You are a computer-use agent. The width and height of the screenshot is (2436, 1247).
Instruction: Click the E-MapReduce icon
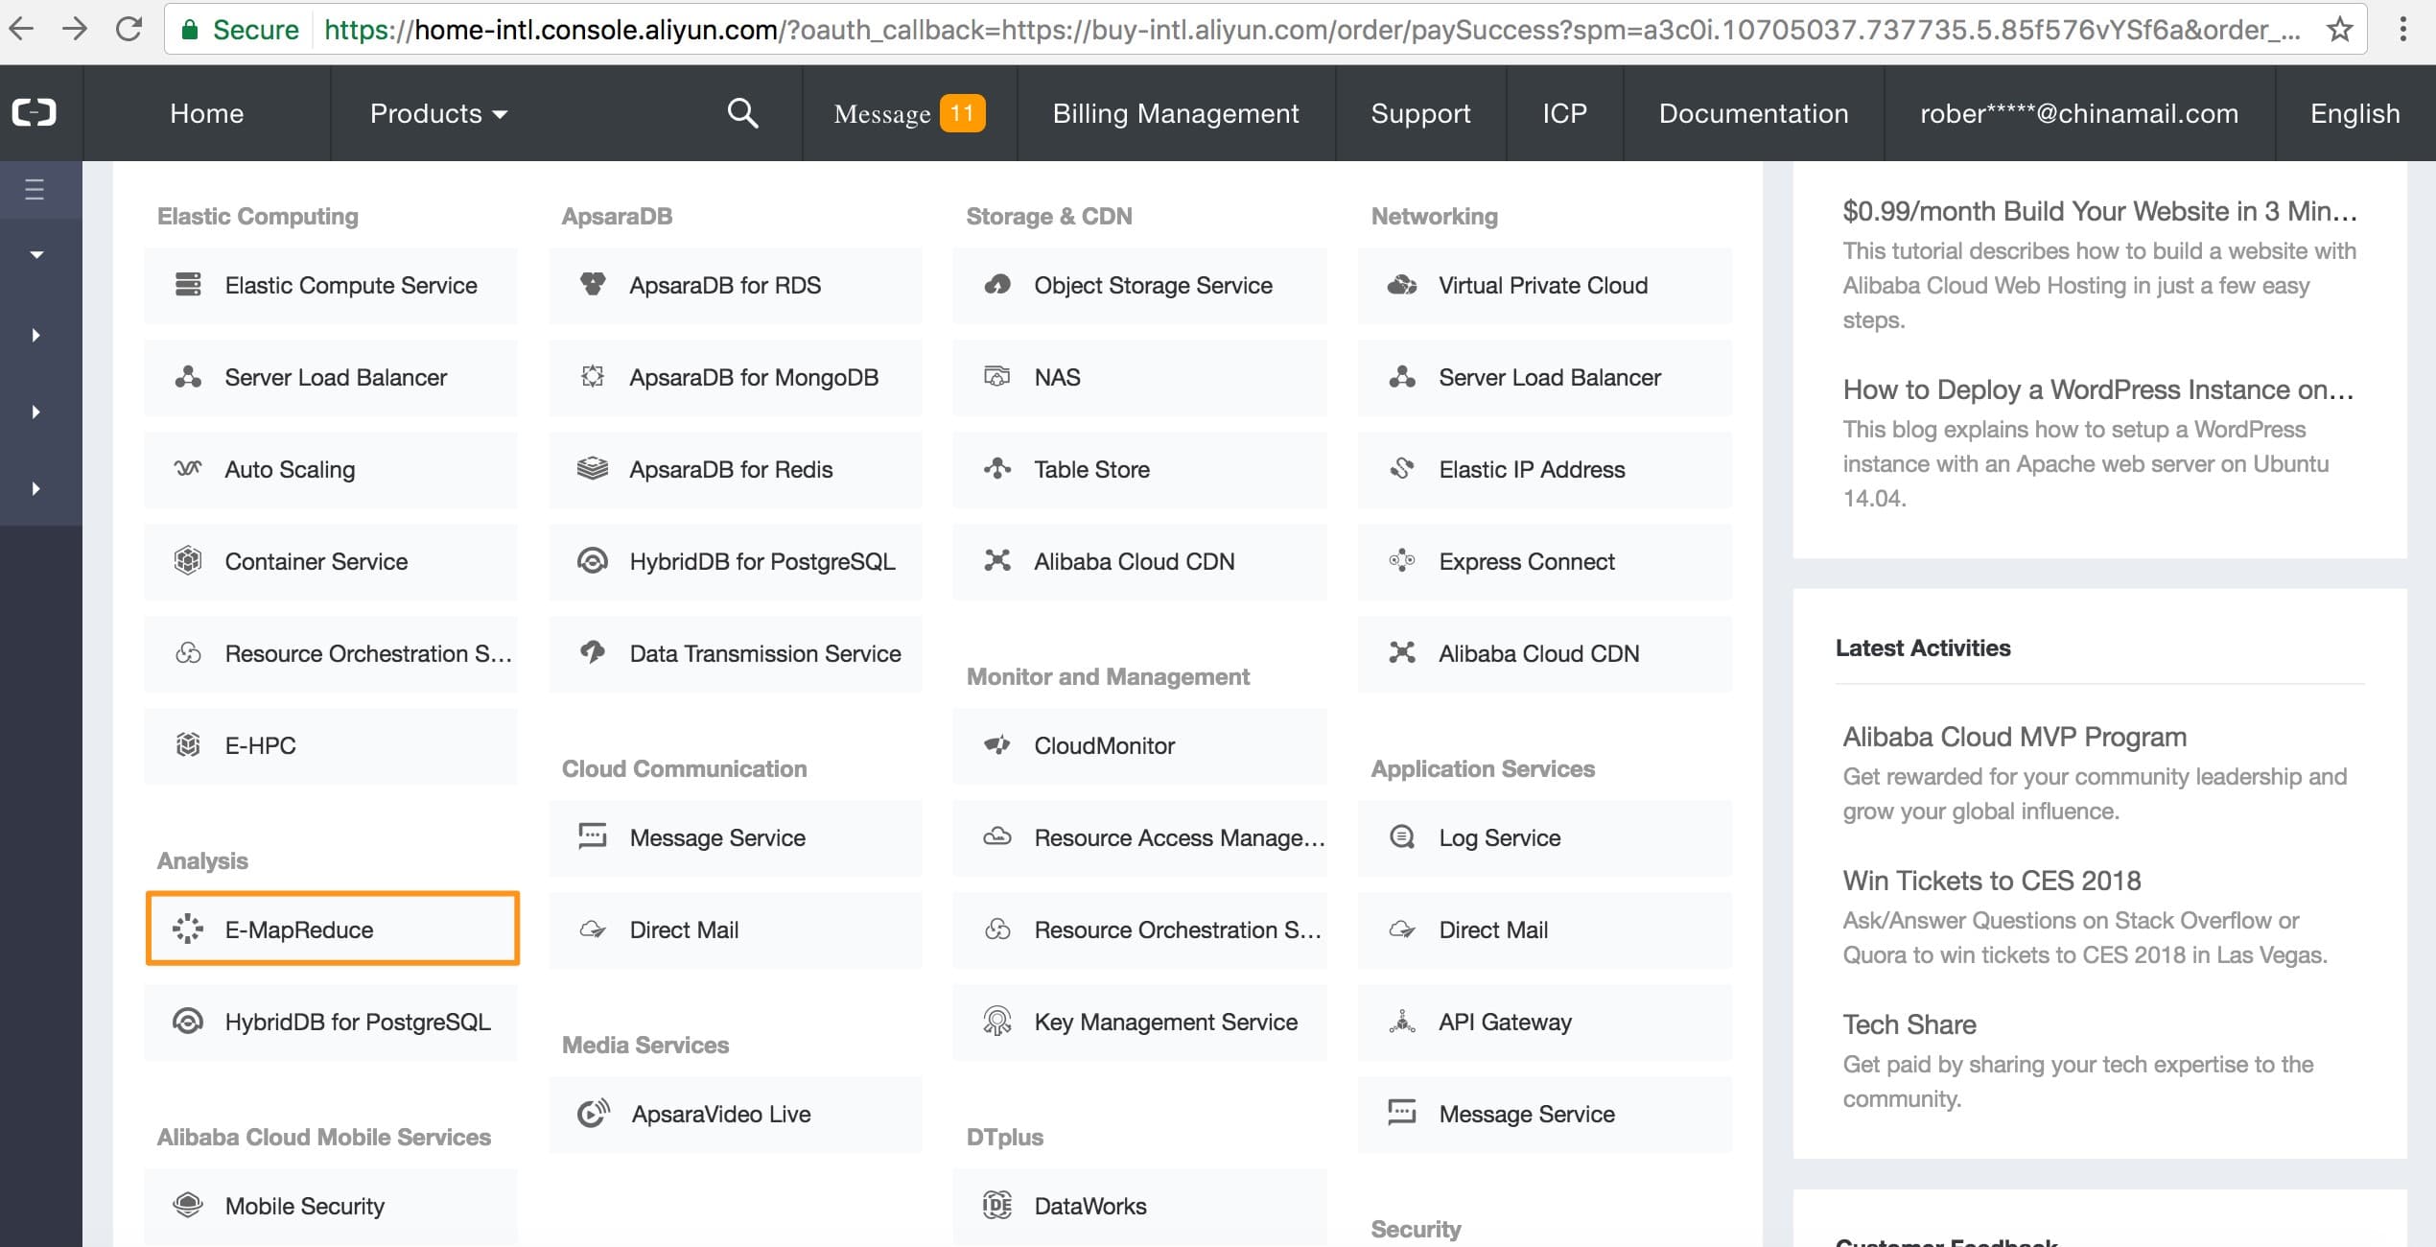[188, 929]
